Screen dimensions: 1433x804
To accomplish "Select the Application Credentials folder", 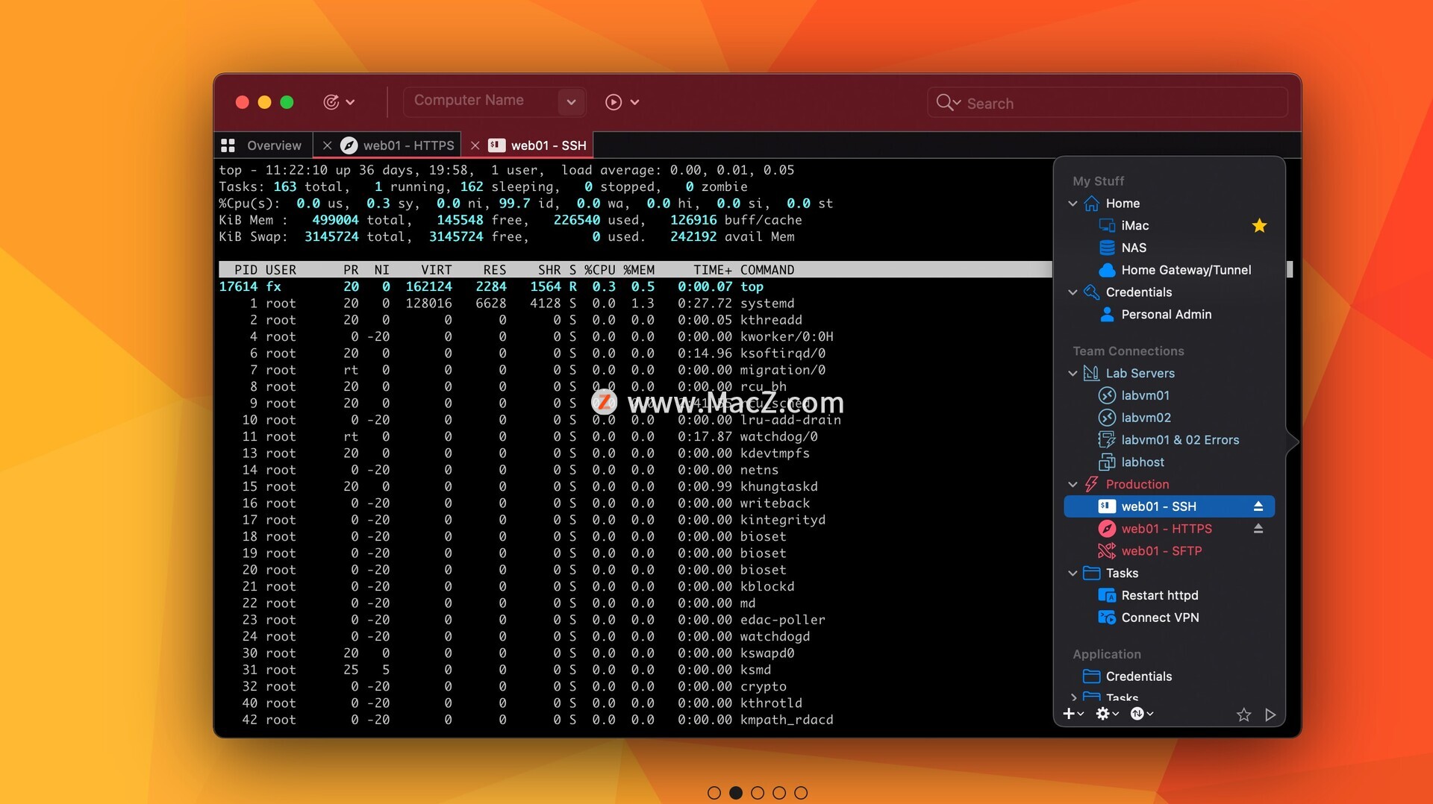I will point(1169,676).
